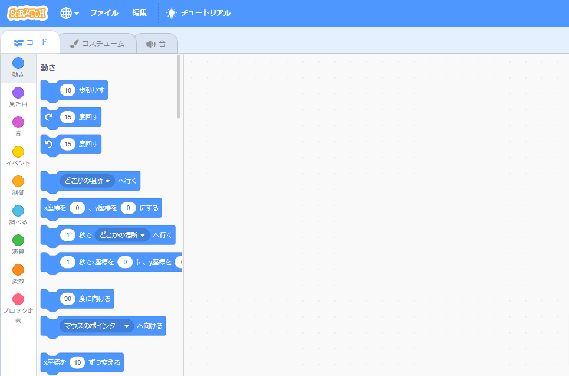Select the イベント yellow category circle

[18, 152]
